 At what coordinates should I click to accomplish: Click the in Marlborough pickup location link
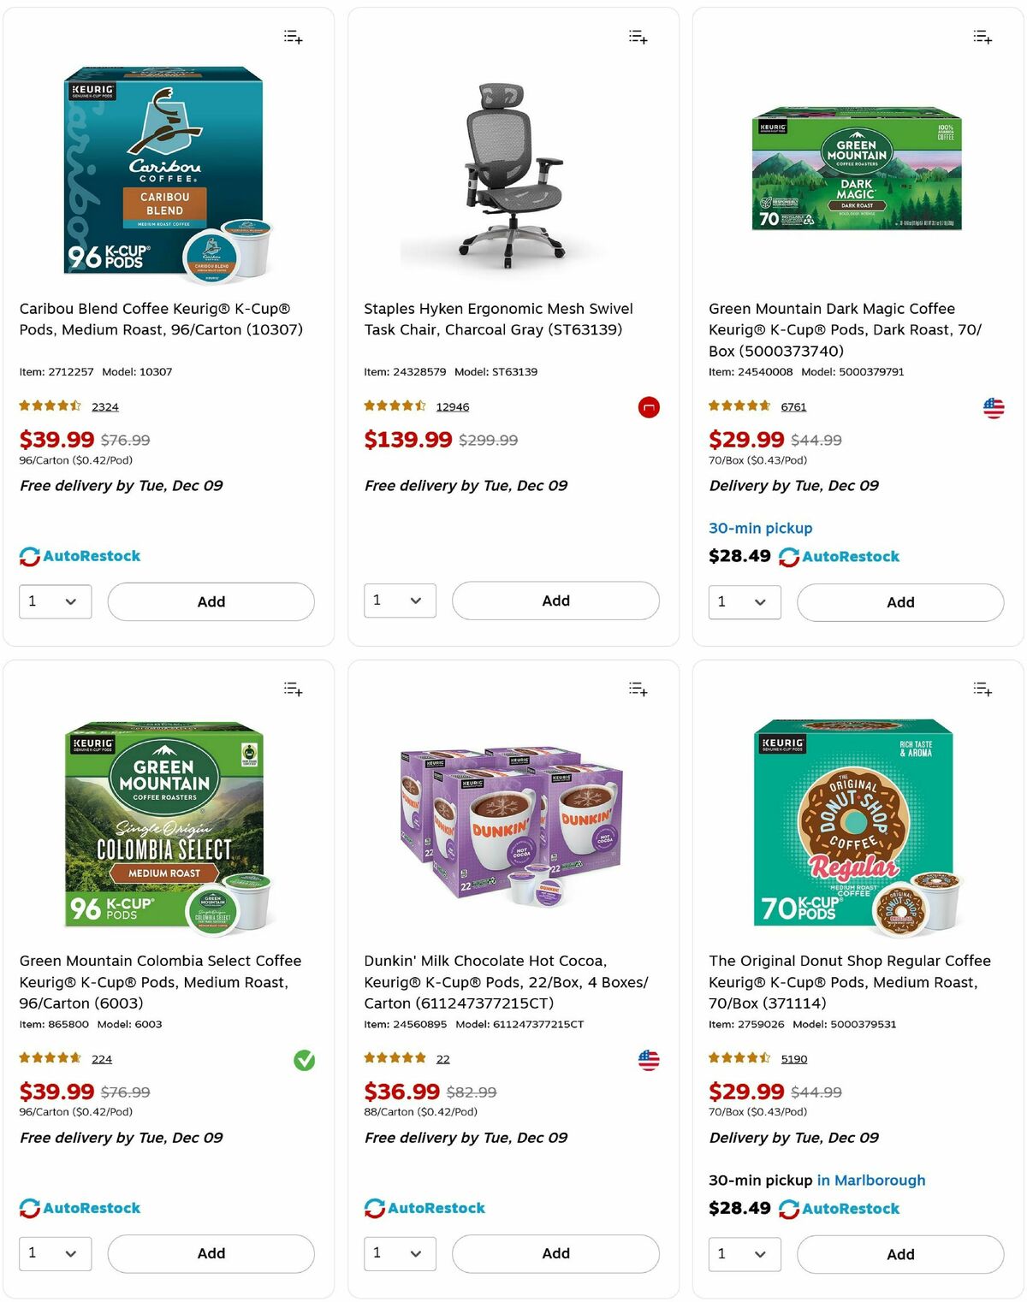pos(870,1180)
